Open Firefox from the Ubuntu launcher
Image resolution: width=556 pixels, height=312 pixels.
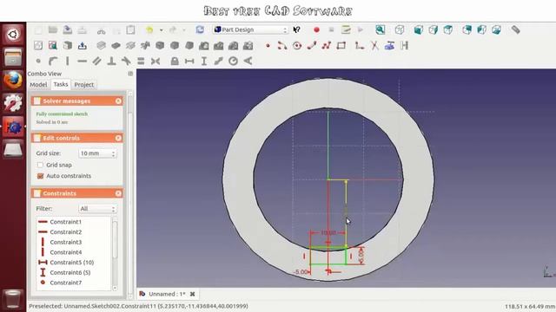[13, 80]
